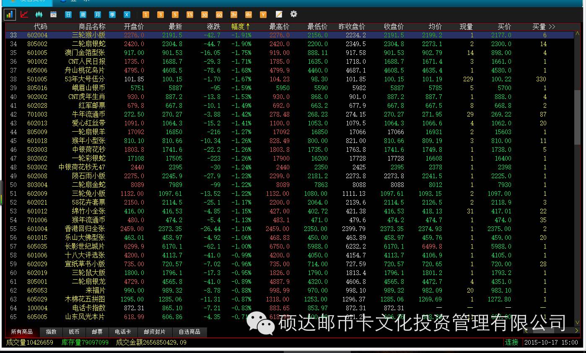The height and width of the screenshot is (353, 586).
Task: Open the notepad edit icon
Action: (279, 14)
